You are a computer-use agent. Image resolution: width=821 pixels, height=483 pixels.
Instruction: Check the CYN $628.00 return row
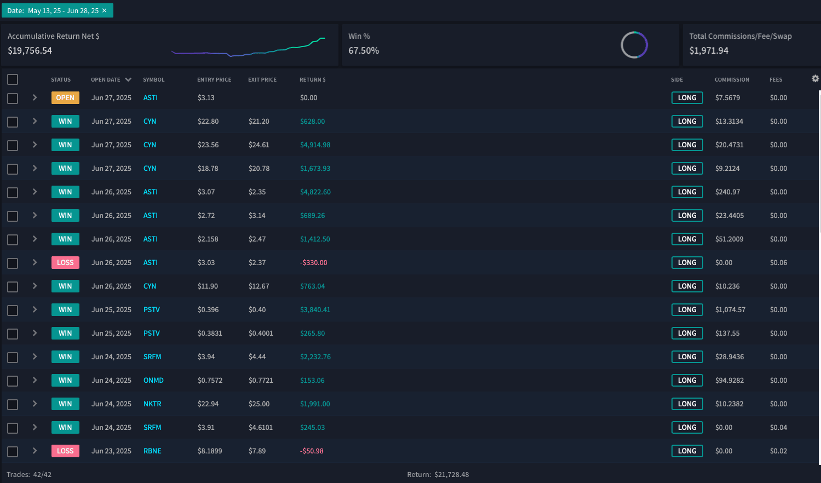pos(13,122)
